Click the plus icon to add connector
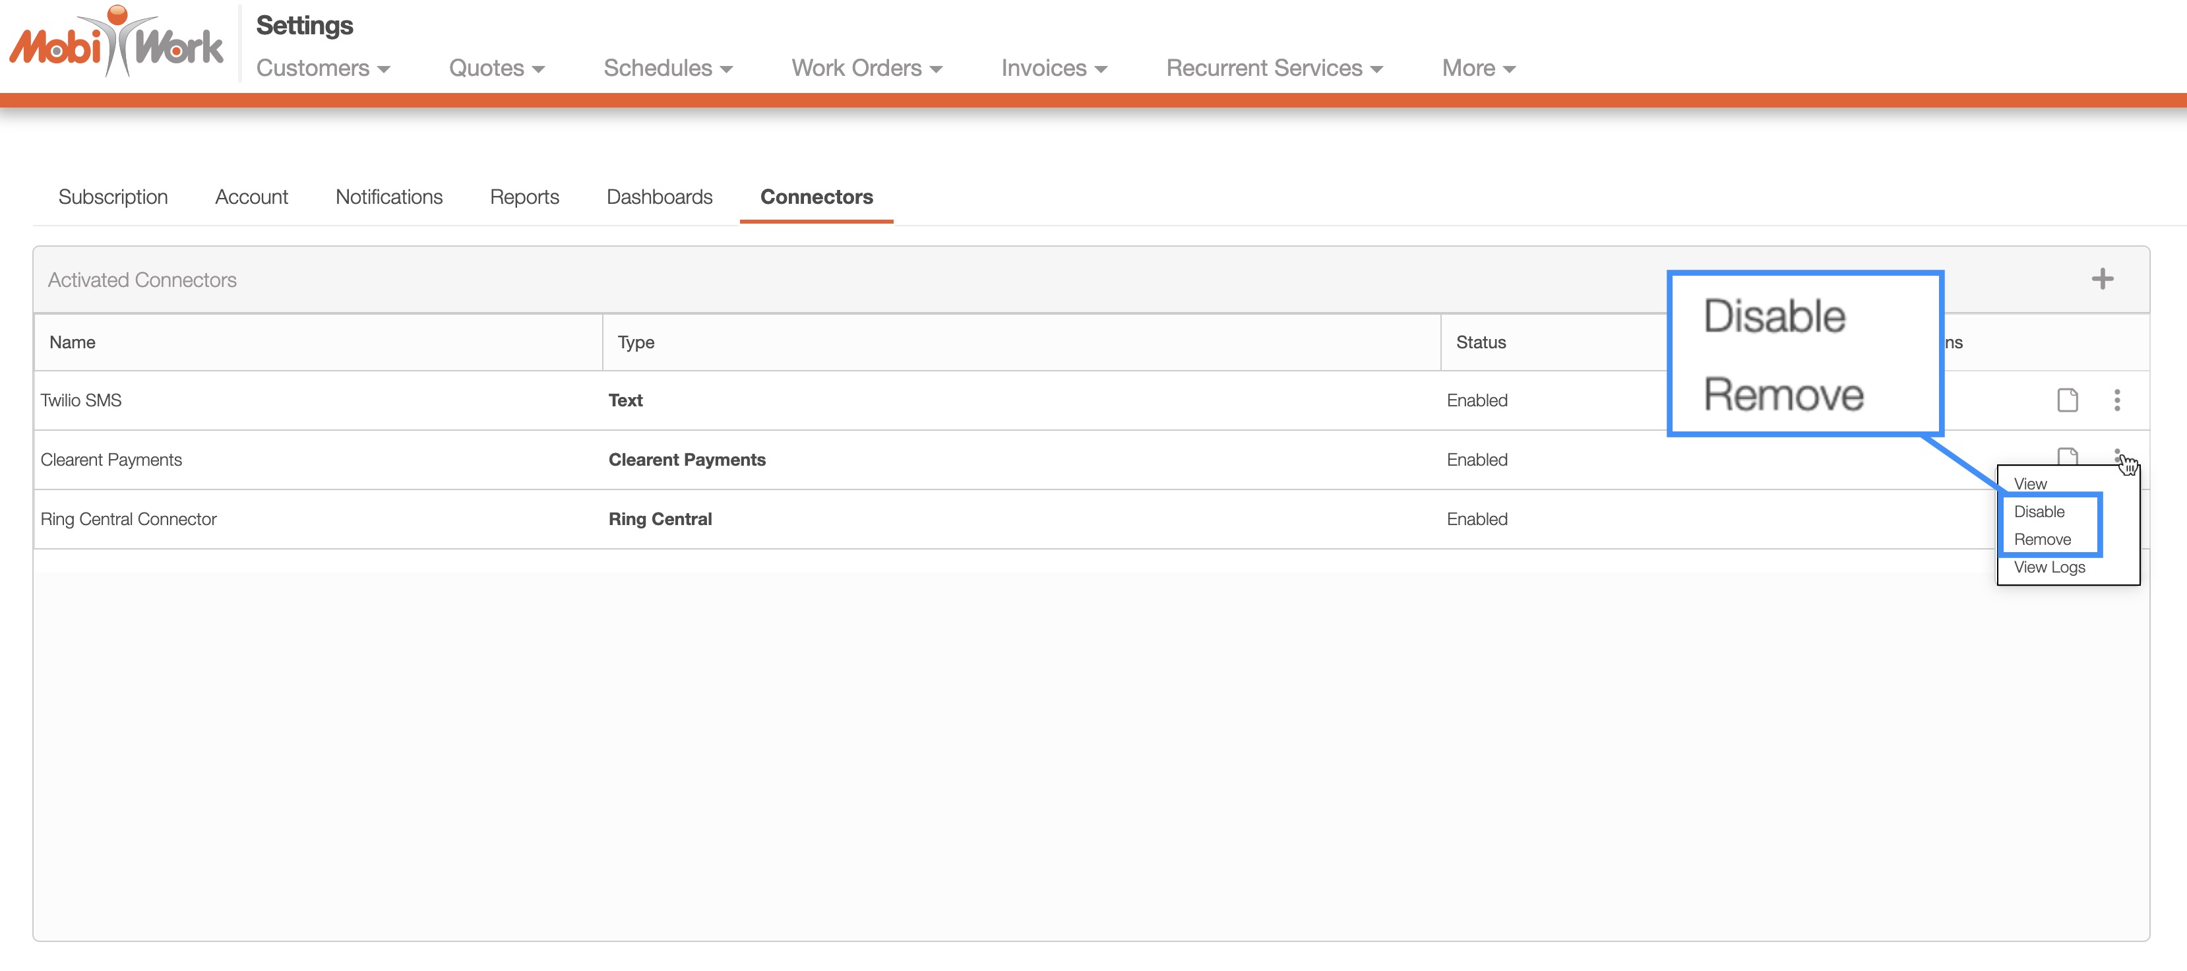Image resolution: width=2187 pixels, height=971 pixels. (2102, 279)
